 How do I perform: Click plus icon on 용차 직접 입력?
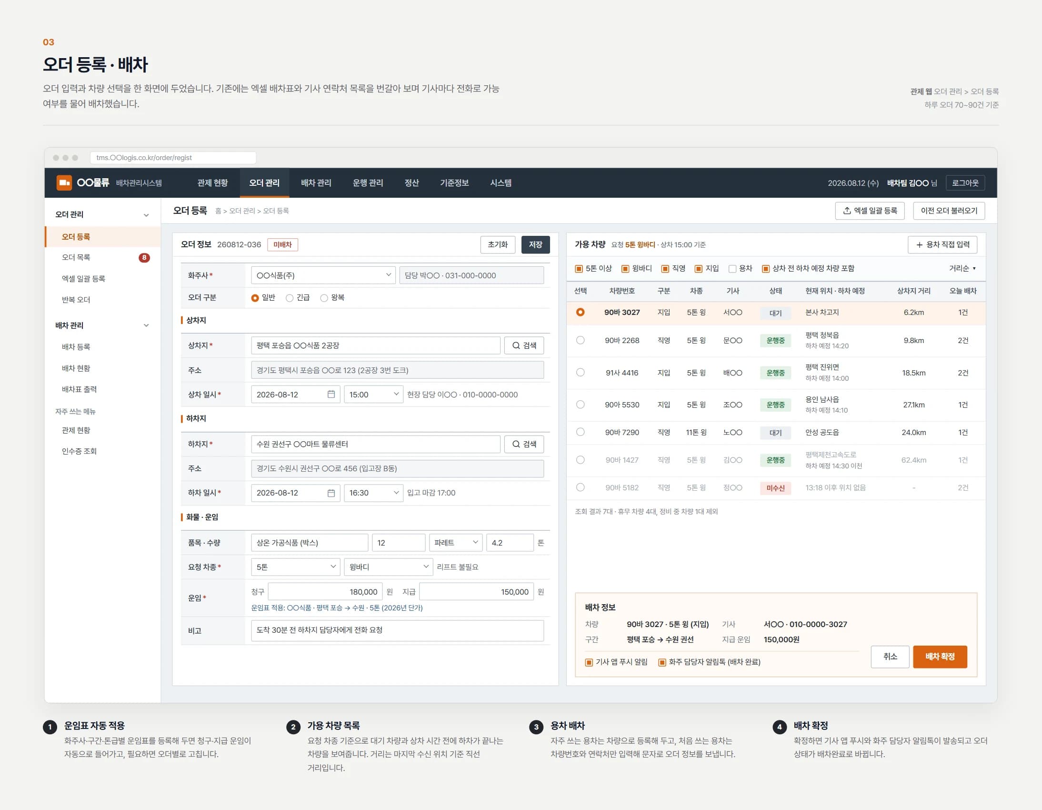[x=920, y=245]
